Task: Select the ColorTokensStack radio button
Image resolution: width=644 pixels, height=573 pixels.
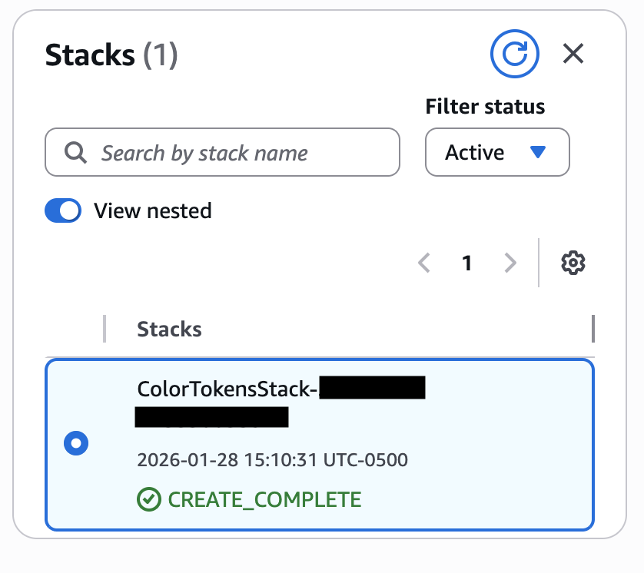Action: coord(76,442)
